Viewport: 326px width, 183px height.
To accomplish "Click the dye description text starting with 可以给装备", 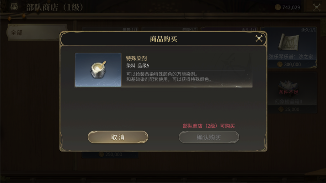I will pyautogui.click(x=169, y=77).
